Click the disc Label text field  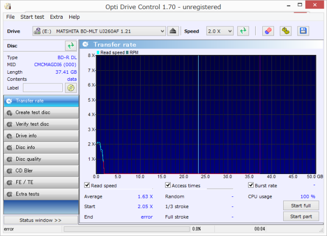pos(43,88)
